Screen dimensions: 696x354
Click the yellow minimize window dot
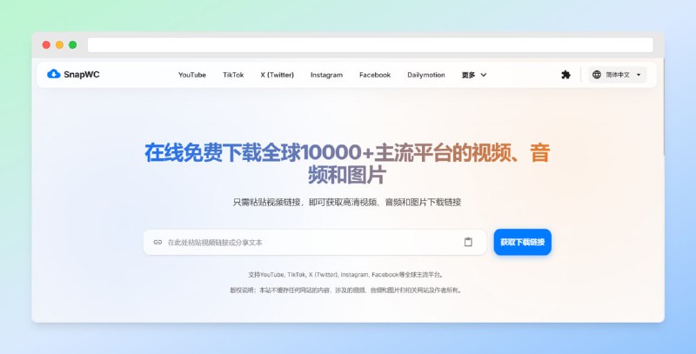[x=59, y=45]
